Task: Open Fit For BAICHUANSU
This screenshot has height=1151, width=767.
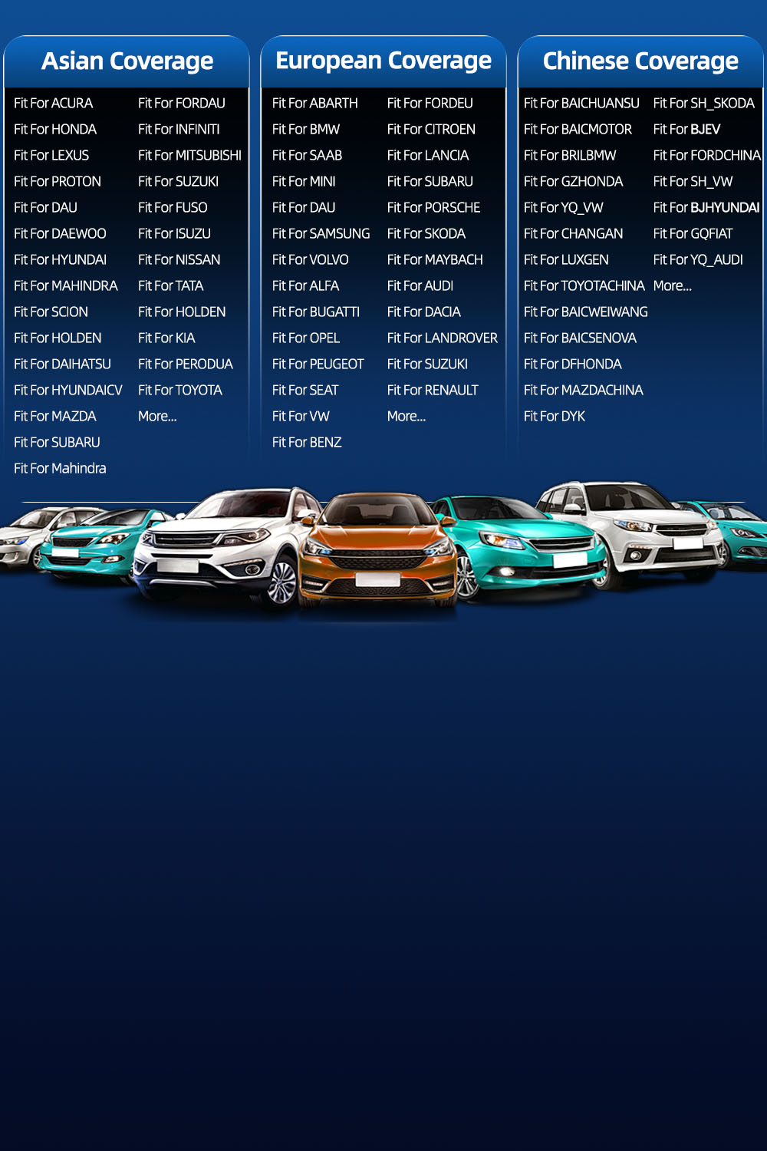Action: (581, 104)
